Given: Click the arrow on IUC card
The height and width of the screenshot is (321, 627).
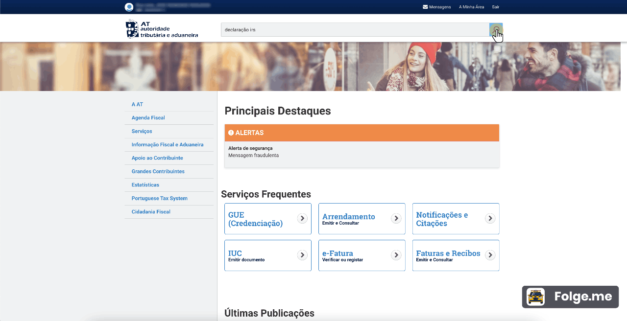Looking at the screenshot, I should pyautogui.click(x=302, y=255).
